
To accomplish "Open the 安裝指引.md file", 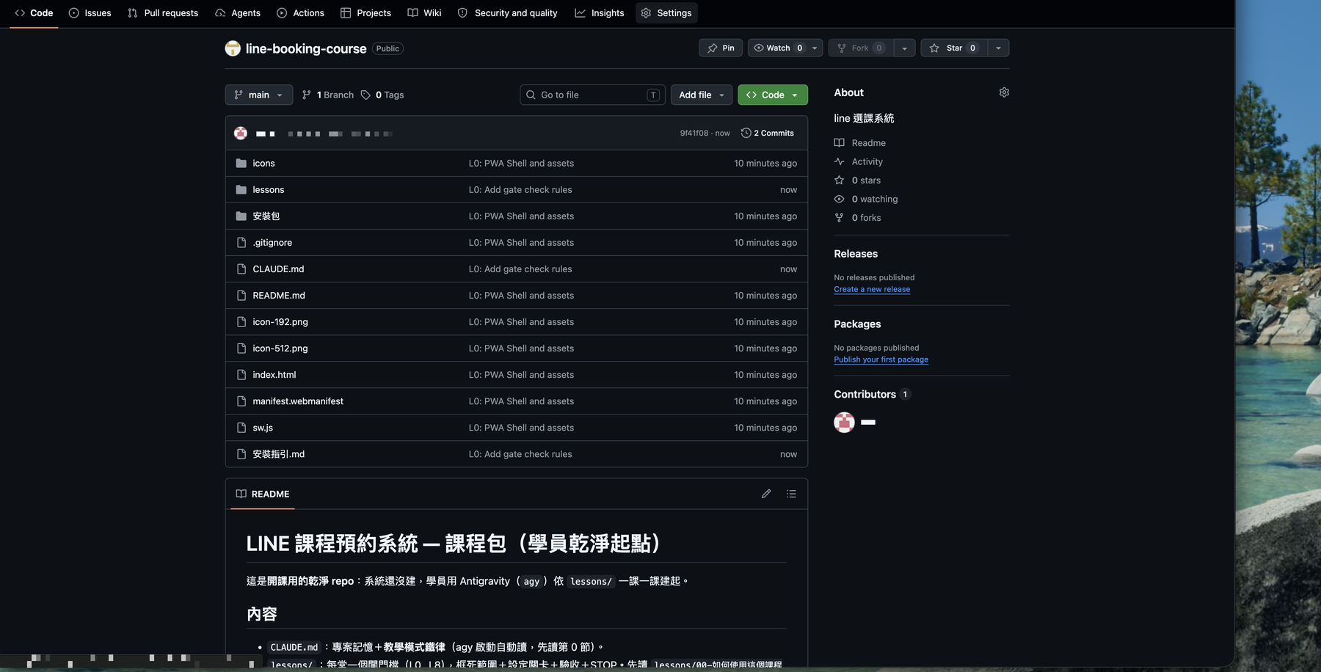I will (278, 454).
